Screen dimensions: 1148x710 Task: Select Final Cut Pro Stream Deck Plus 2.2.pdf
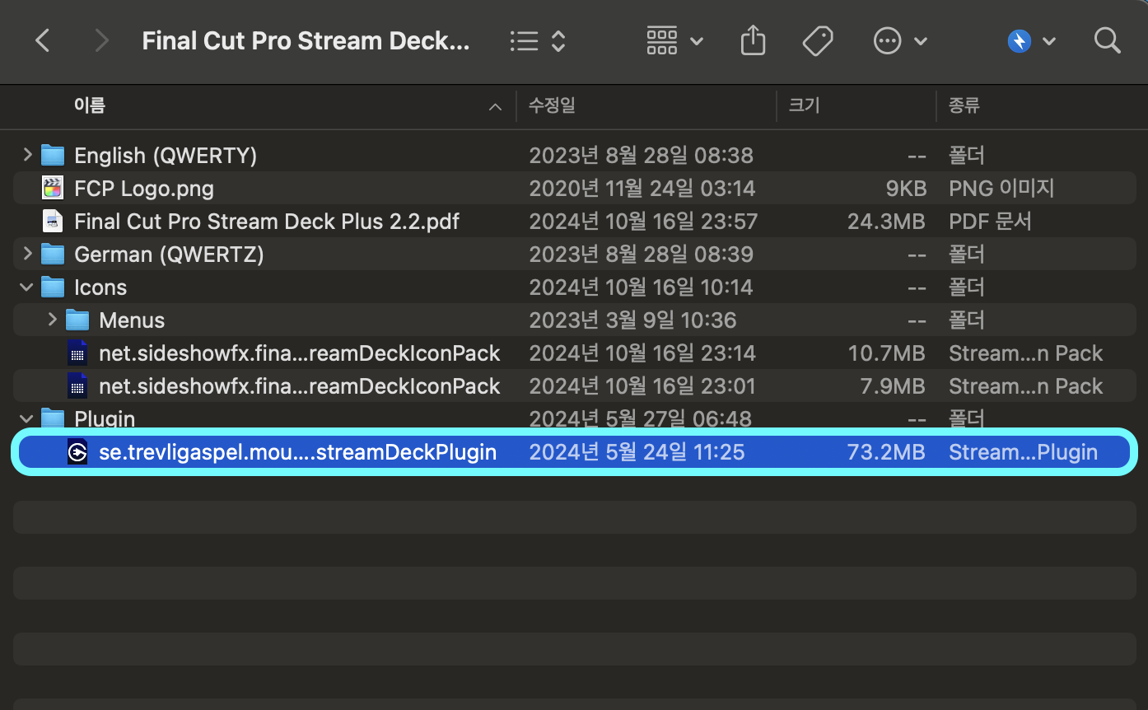click(267, 222)
